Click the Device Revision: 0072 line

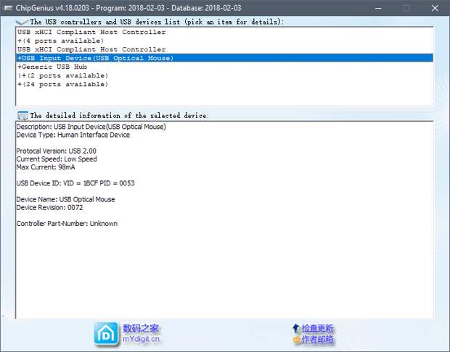click(x=49, y=207)
